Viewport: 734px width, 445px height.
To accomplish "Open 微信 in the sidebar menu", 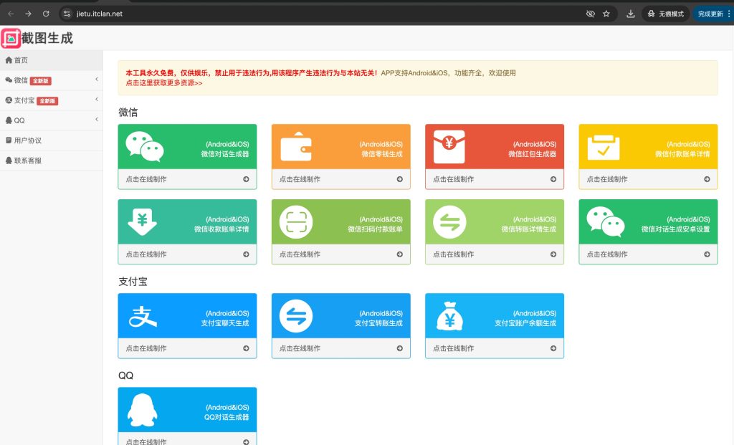I will point(52,80).
